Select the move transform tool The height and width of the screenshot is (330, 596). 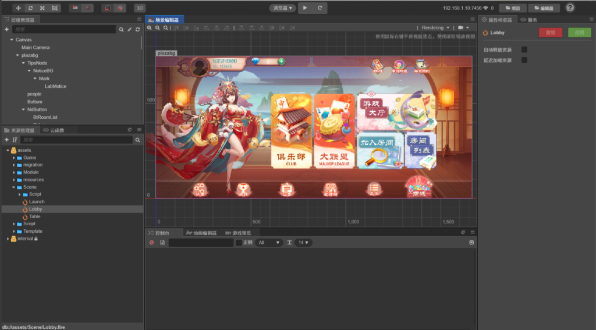point(18,8)
